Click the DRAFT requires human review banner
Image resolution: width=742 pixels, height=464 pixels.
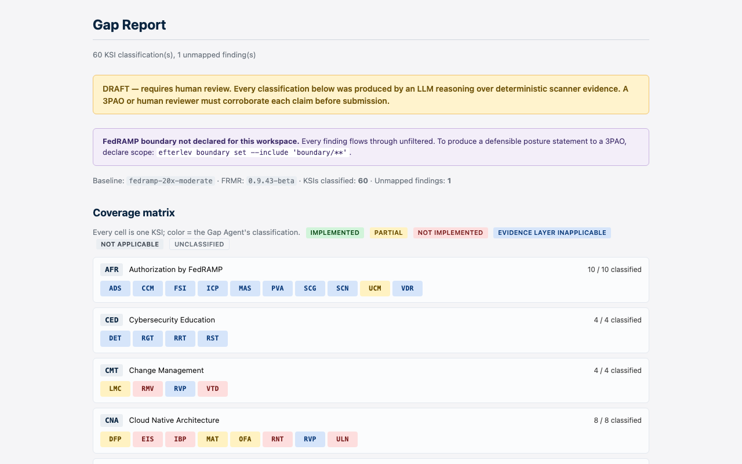371,95
